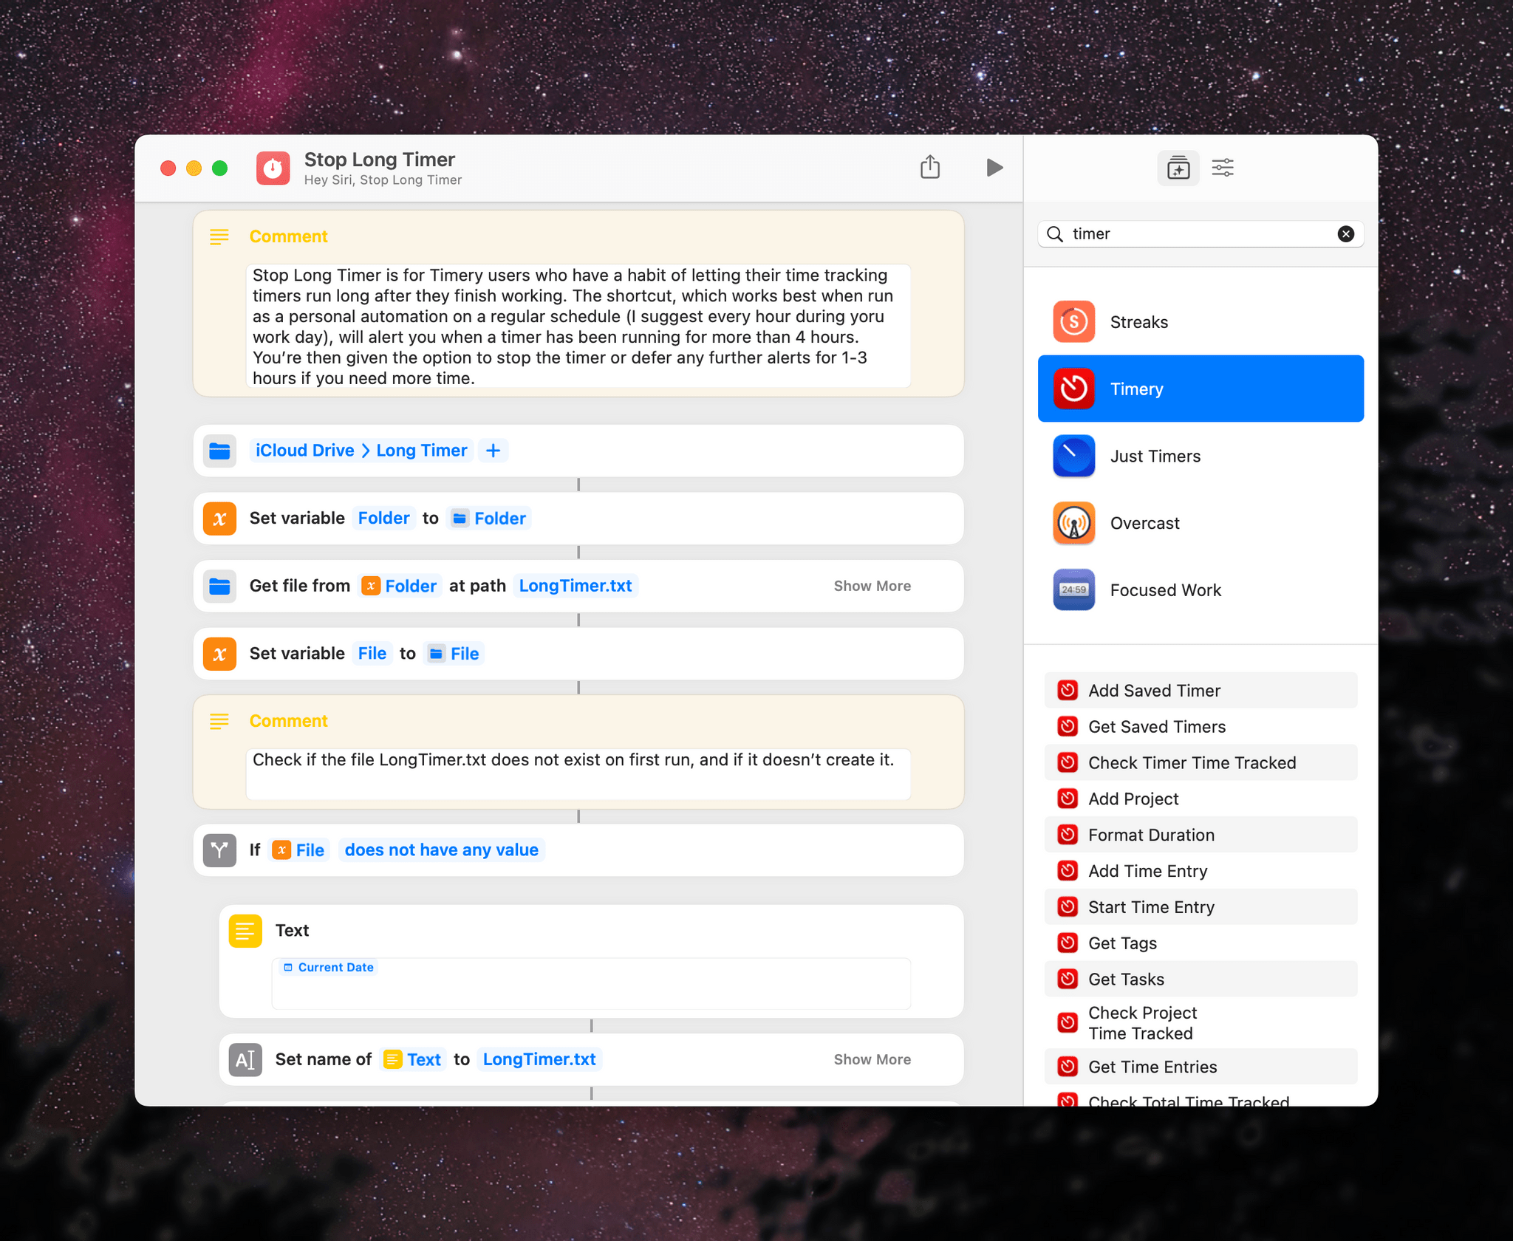
Task: Add another folder with the plus button
Action: click(493, 451)
